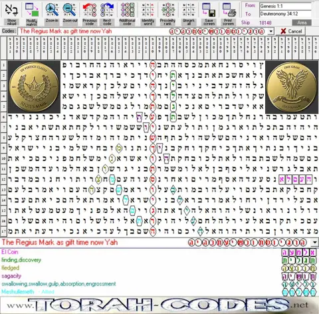
Task: Open the dropdown below the matrix grid
Action: click(x=314, y=242)
